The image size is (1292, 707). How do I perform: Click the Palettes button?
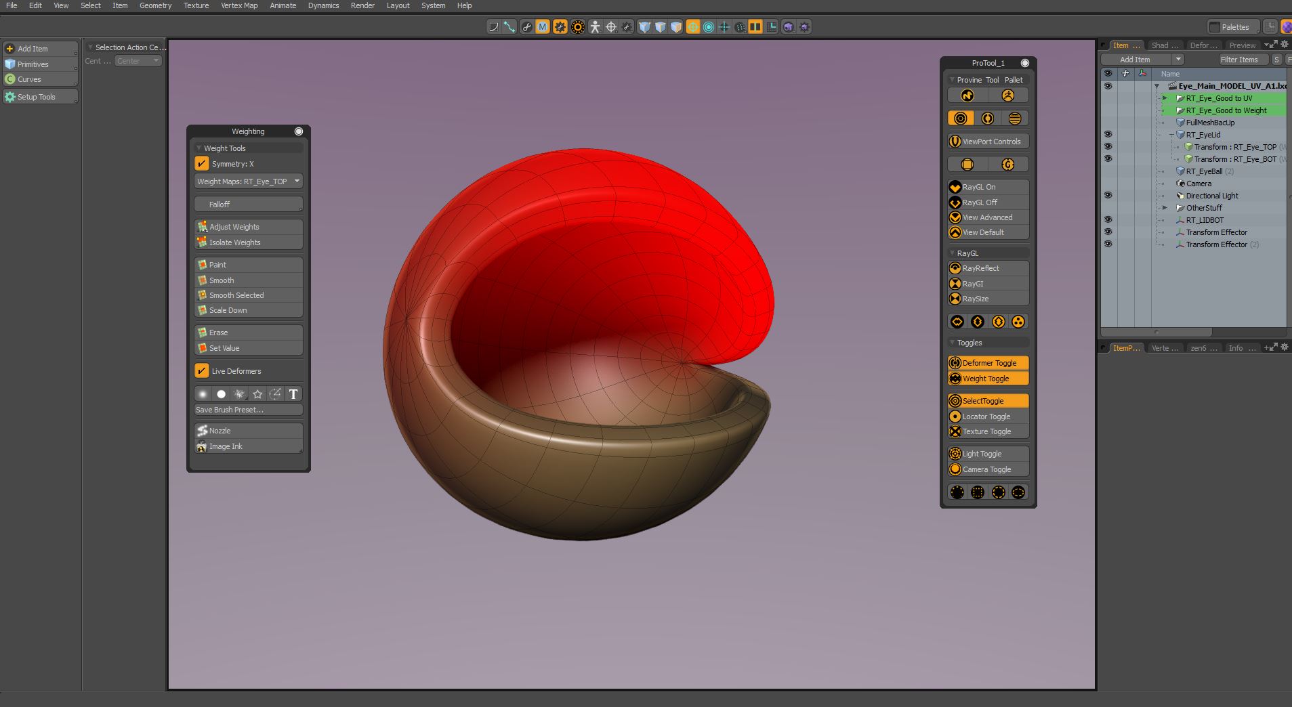pyautogui.click(x=1234, y=27)
